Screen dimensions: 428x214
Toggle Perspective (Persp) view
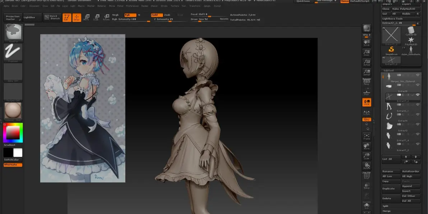coord(367,82)
